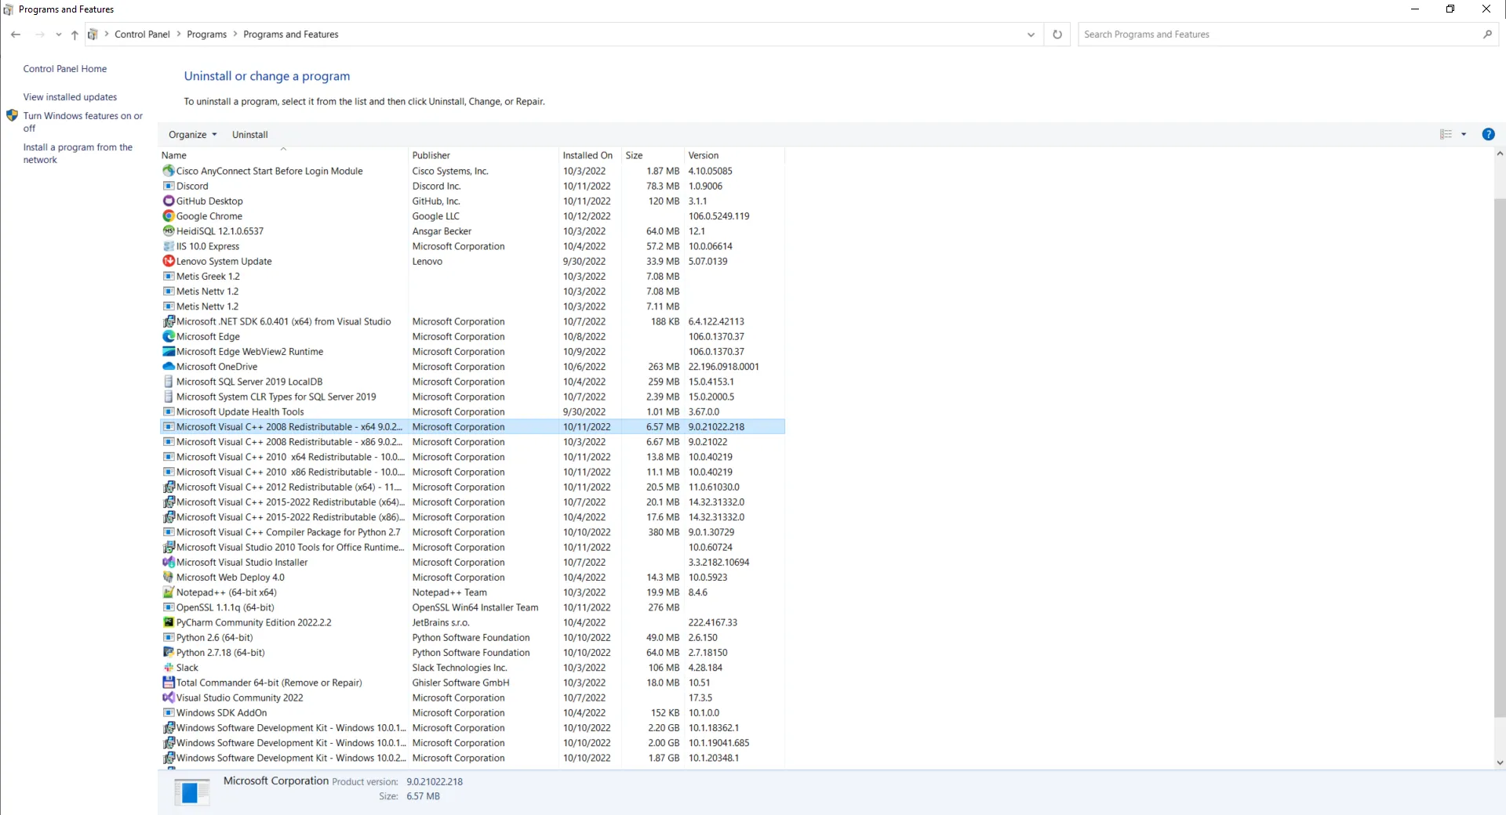Image resolution: width=1506 pixels, height=815 pixels.
Task: Select Visual Studio 2010 Tools for Office Runtime
Action: coord(472,548)
